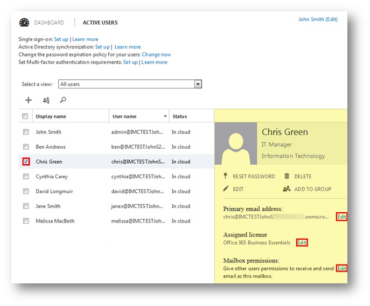Click the add new user plus icon
Screen dimensions: 370x306
[29, 100]
